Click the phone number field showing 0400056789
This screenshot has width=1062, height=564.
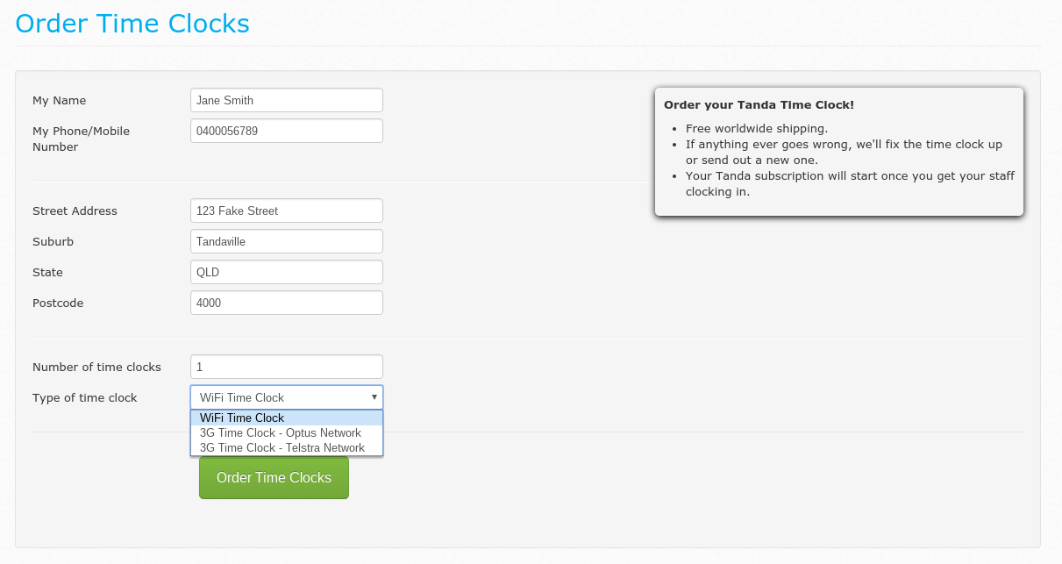click(x=287, y=131)
